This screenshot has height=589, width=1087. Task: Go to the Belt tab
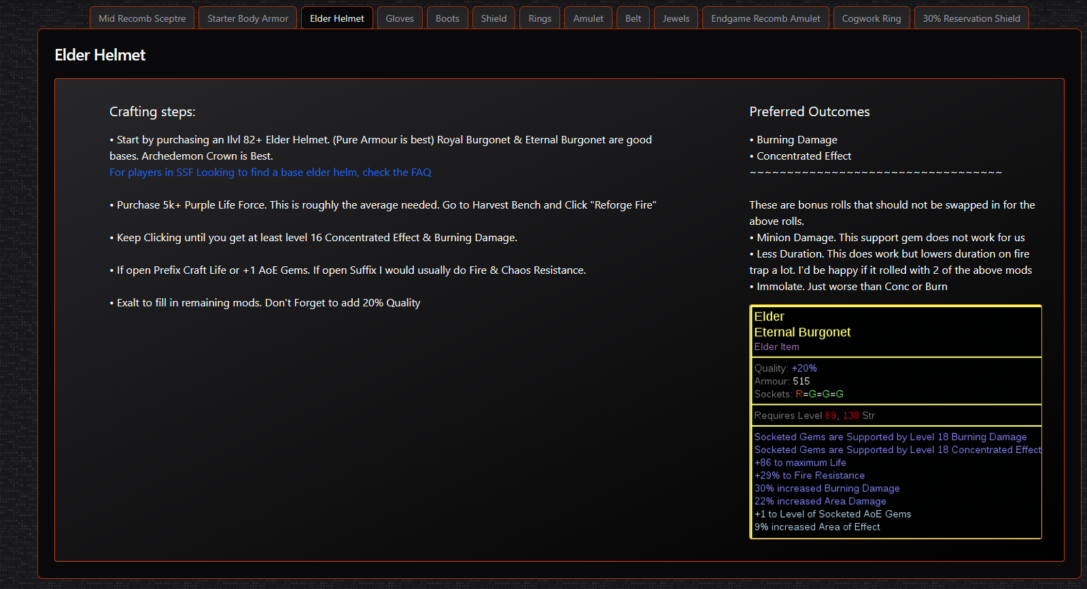tap(634, 18)
